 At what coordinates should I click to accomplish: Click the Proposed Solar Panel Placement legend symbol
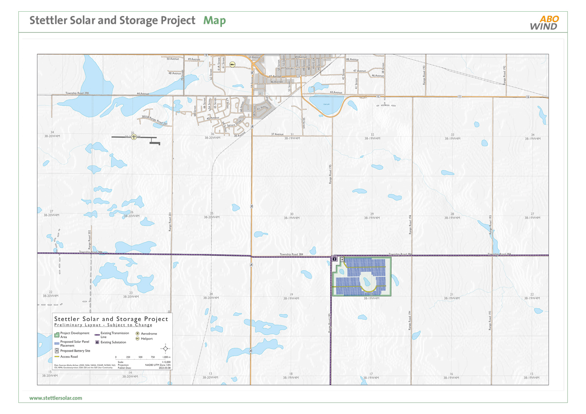[57, 343]
